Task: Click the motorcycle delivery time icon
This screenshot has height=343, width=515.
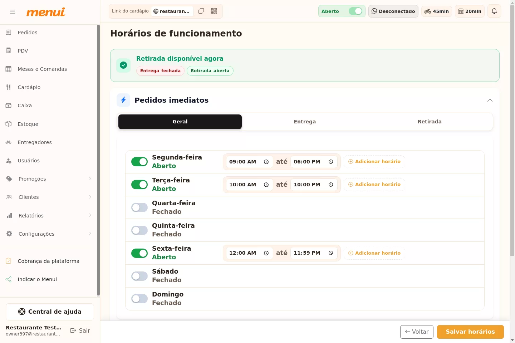Action: (428, 11)
